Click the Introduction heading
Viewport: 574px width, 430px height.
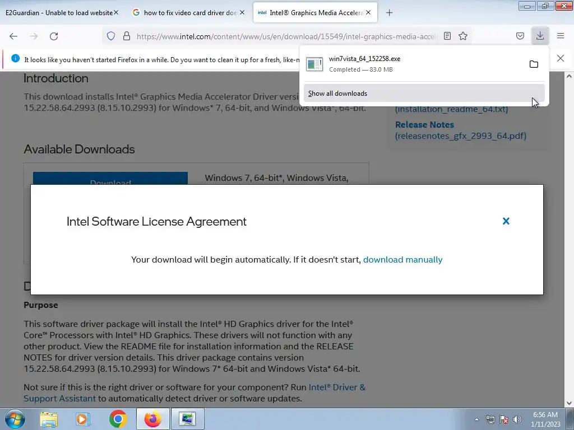(x=56, y=78)
